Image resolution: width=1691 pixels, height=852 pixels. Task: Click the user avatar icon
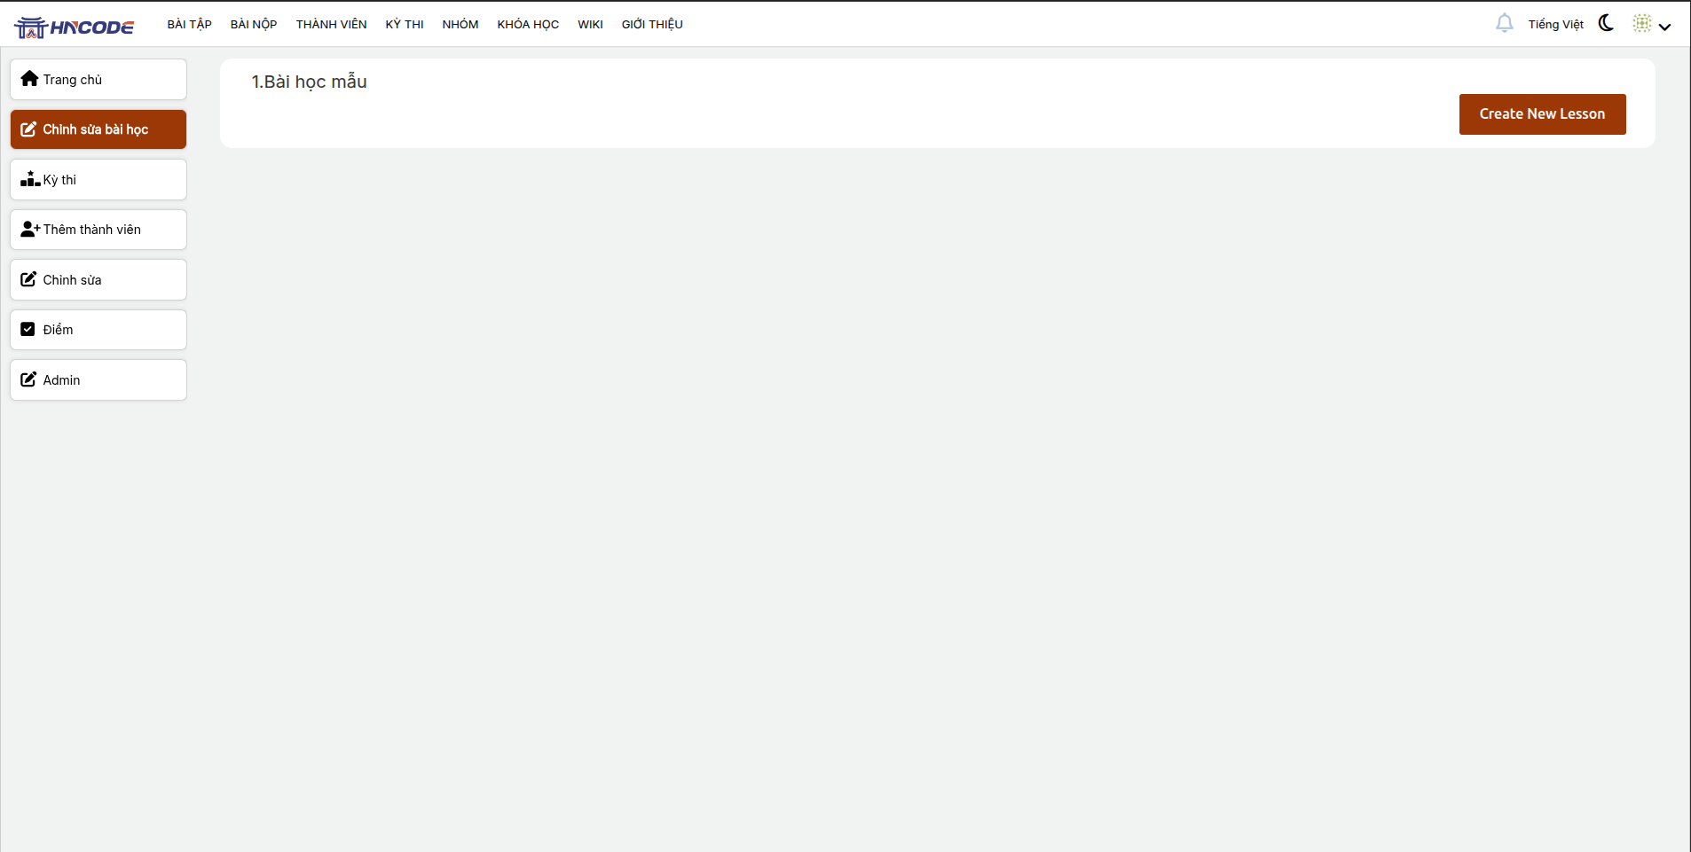pyautogui.click(x=1642, y=24)
